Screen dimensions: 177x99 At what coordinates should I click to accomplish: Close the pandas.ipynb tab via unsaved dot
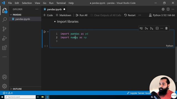click(64, 9)
